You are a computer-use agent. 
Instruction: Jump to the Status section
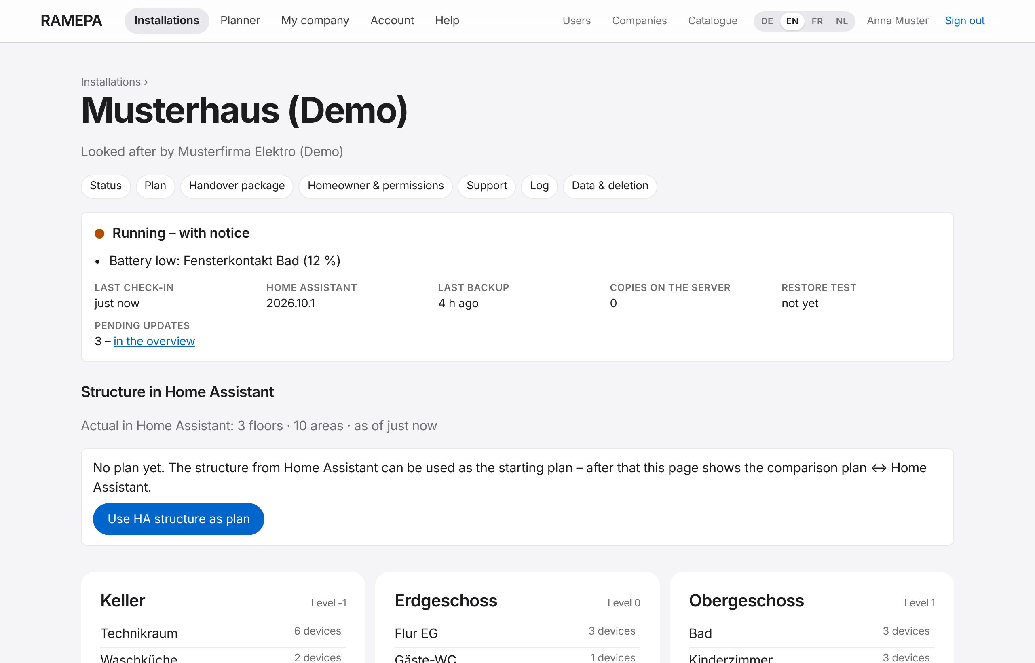point(106,186)
